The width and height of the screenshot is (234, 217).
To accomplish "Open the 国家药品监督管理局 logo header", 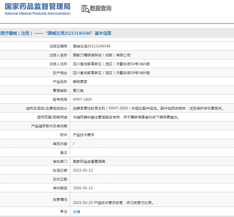I will [x=37, y=9].
